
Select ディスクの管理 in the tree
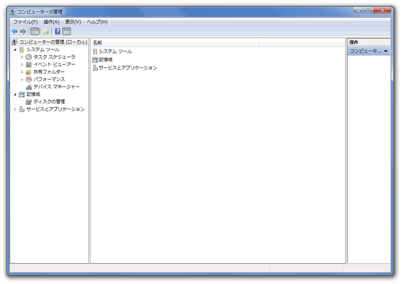[x=49, y=101]
